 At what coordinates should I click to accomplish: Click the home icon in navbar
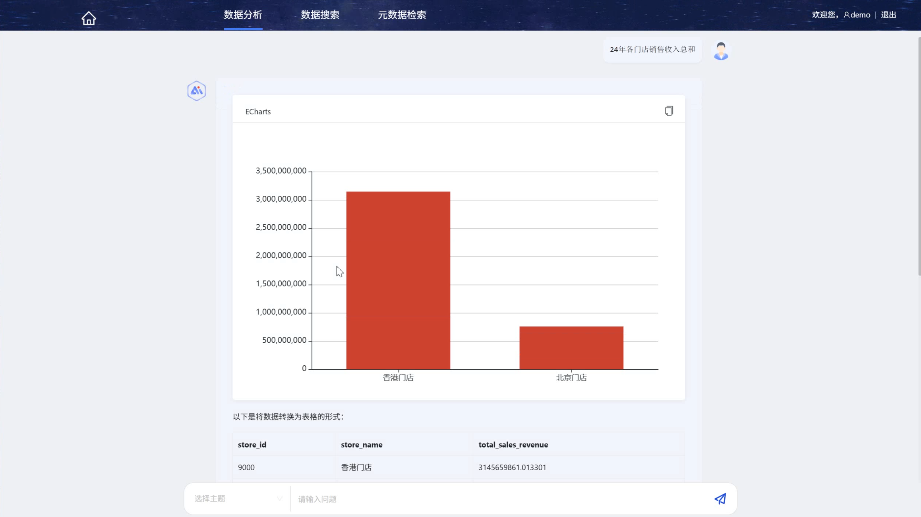(89, 18)
